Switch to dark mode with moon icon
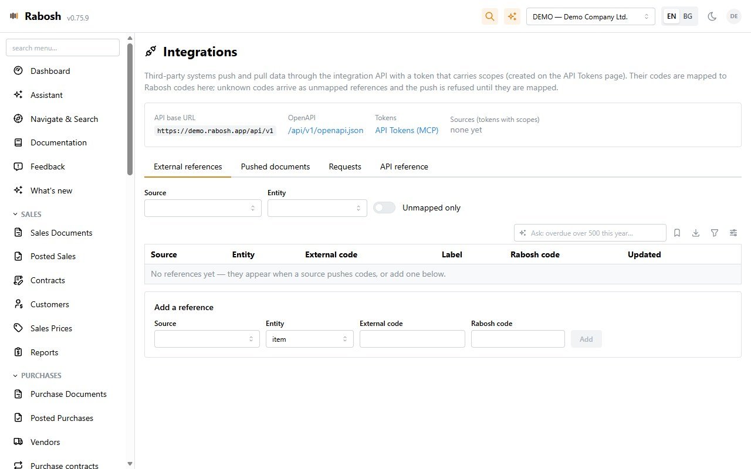The width and height of the screenshot is (751, 469). pyautogui.click(x=712, y=16)
